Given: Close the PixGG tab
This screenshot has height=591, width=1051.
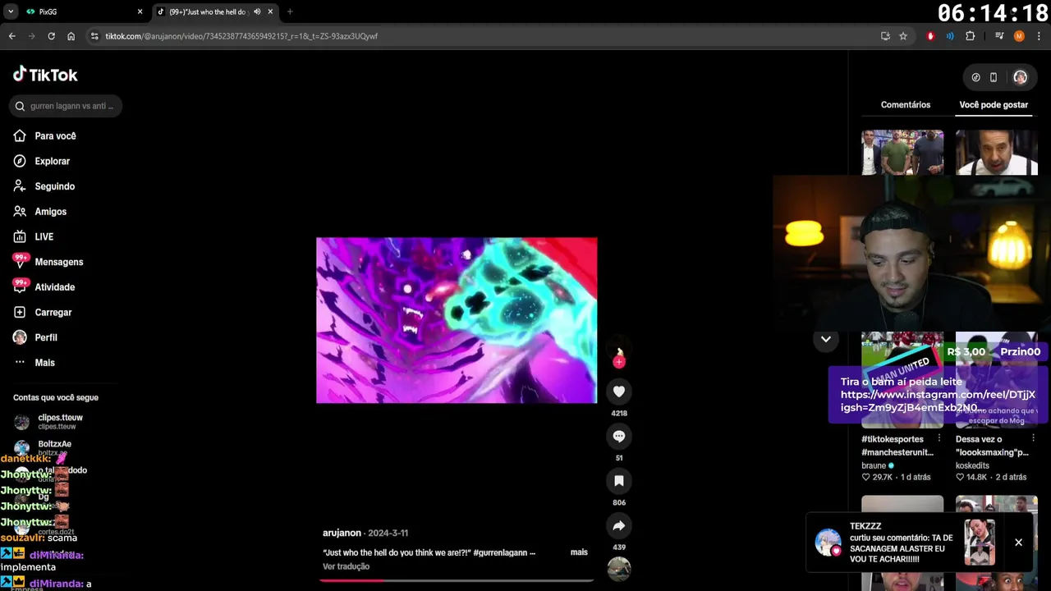Looking at the screenshot, I should tap(140, 11).
